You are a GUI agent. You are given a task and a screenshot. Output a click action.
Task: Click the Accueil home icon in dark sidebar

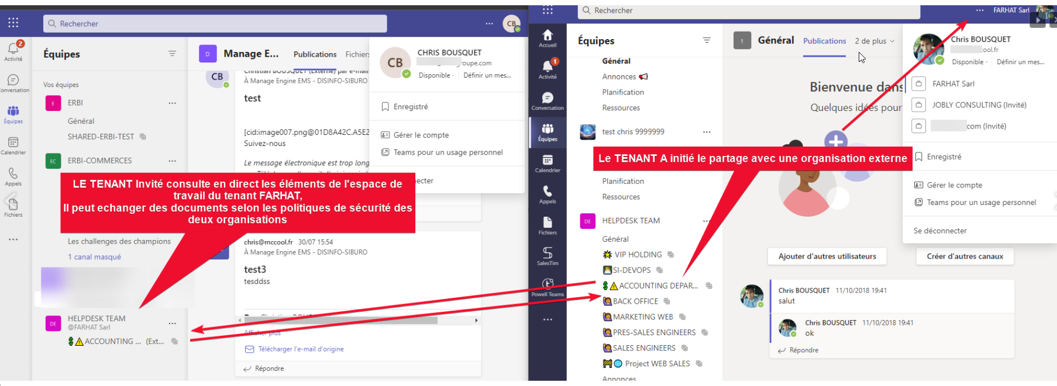(548, 38)
